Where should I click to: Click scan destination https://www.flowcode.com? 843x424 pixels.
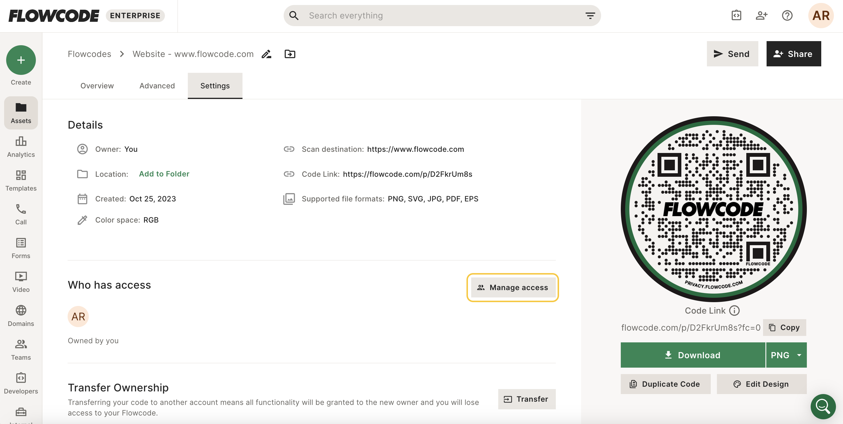(x=416, y=149)
